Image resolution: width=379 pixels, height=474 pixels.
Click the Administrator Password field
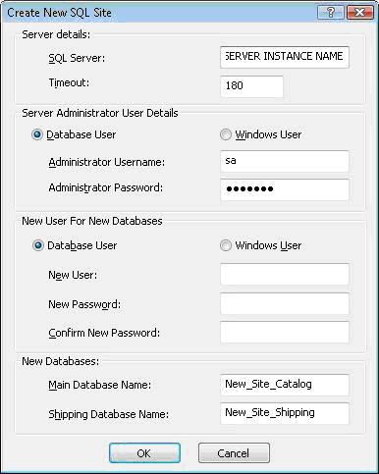(285, 189)
